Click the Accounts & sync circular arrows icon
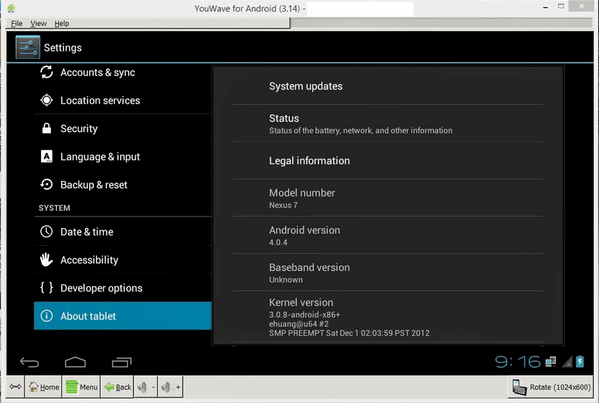Viewport: 599px width, 403px height. tap(47, 72)
